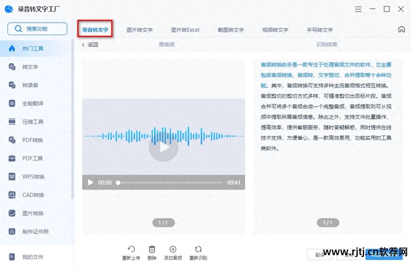
Task: Delete the audio with the 删除 icon
Action: click(x=152, y=253)
